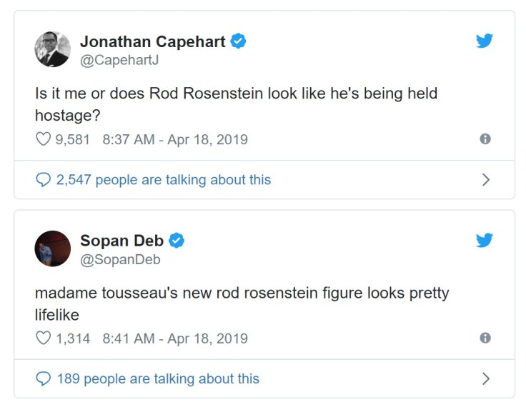Viewport: 526px width, 407px height.
Task: Click the 8:37 AM - Apr 18, 2019 timestamp
Action: [x=175, y=139]
